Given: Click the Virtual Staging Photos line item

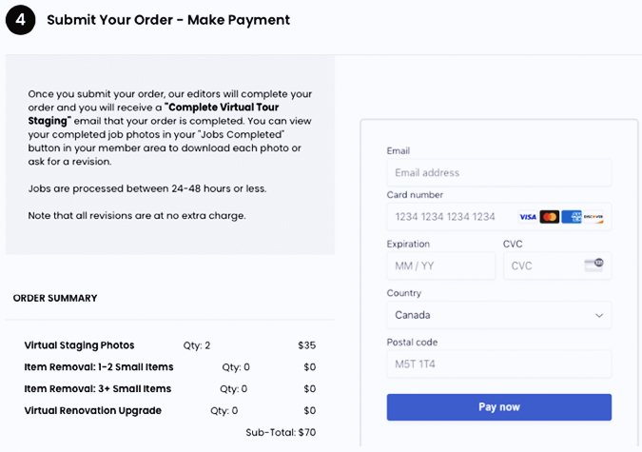Looking at the screenshot, I should coord(170,345).
